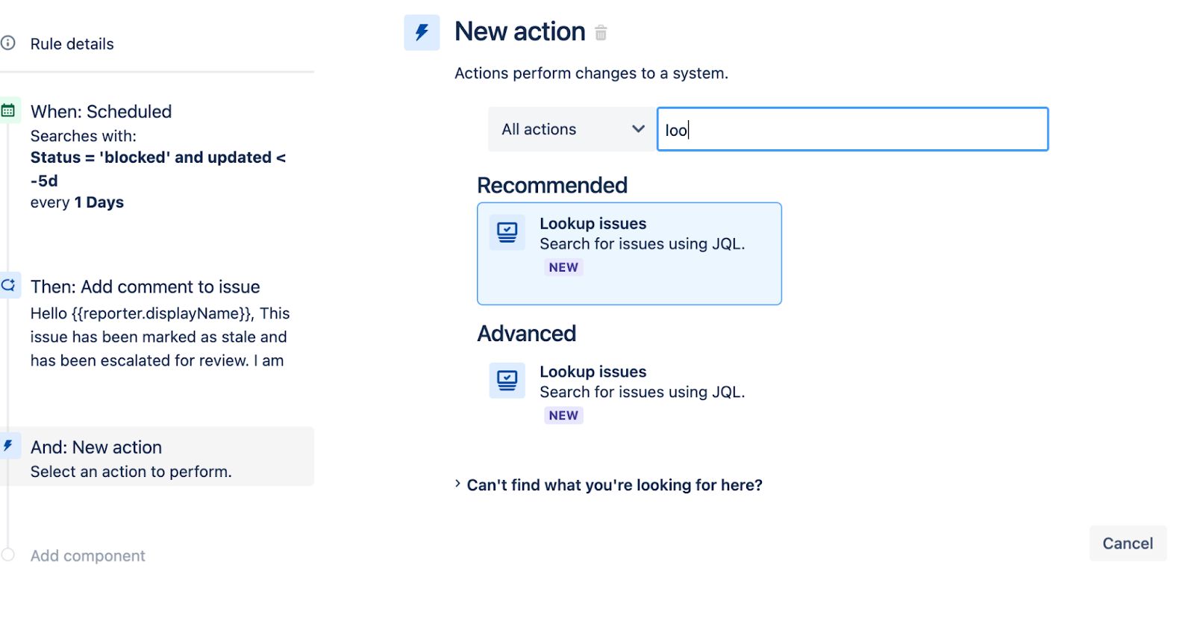Viewport: 1194px width, 624px height.
Task: Open Rule details in the sidebar
Action: [x=72, y=43]
